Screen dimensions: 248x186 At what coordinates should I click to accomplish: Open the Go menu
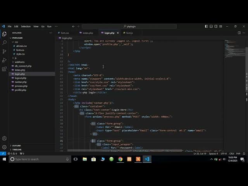coord(43,26)
